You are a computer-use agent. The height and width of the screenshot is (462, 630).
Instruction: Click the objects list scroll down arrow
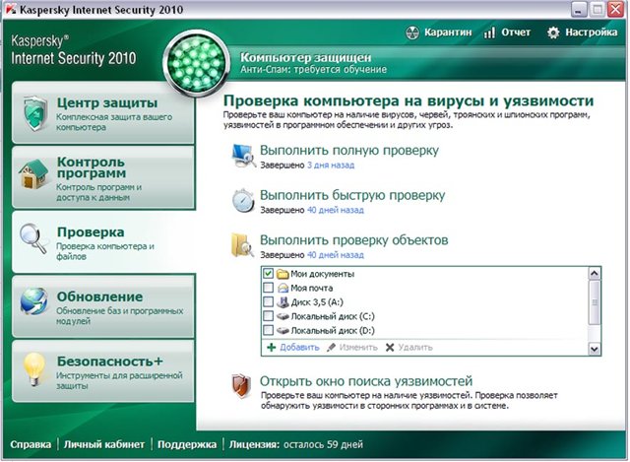tap(594, 349)
